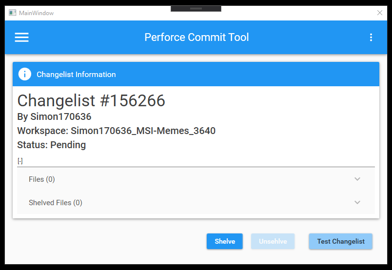Focus the changelist description field showing [-]

pos(196,161)
